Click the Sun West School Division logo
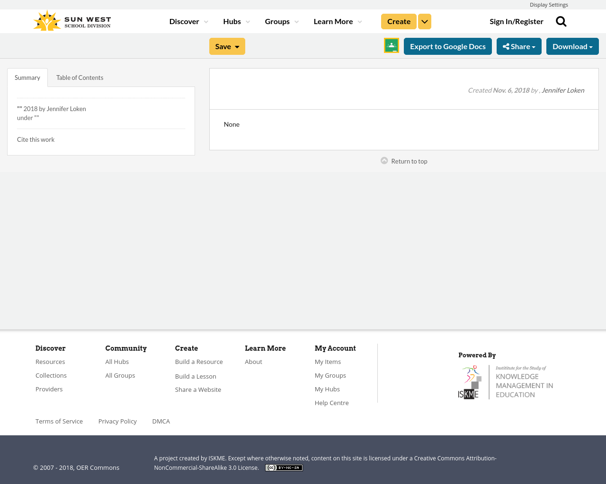This screenshot has height=484, width=606. [71, 20]
